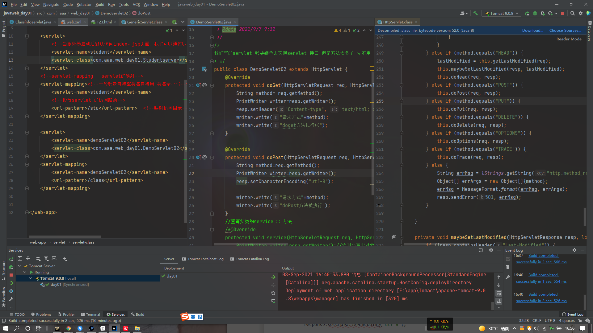Rerun Tomcat 9.0.8 from top toolbar

click(527, 13)
